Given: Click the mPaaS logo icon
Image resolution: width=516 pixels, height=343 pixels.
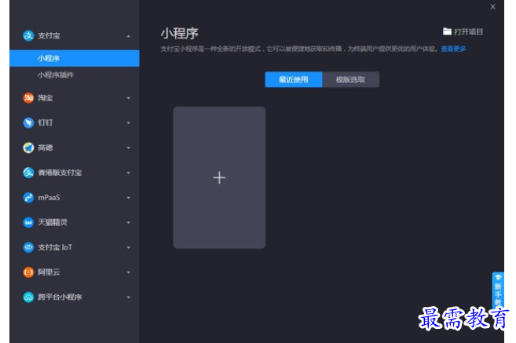Looking at the screenshot, I should [28, 197].
